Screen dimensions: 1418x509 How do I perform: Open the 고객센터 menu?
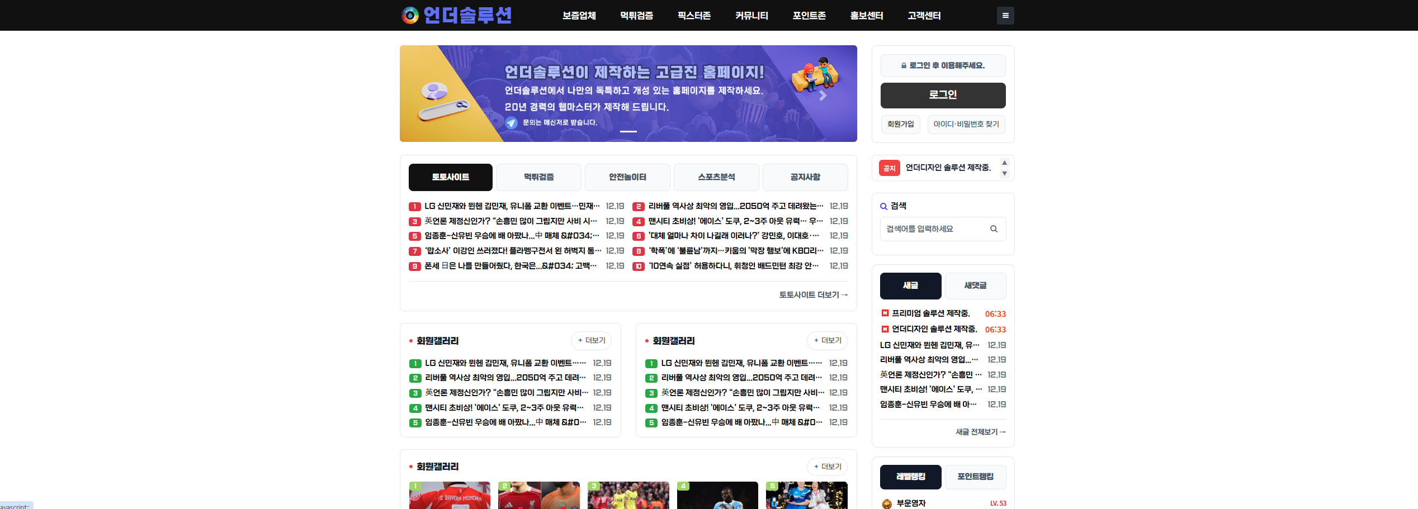coord(924,16)
